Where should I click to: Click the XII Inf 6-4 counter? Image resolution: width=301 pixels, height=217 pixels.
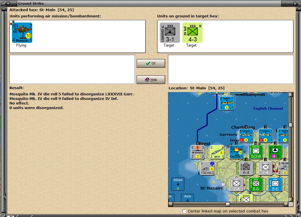[x=246, y=168]
